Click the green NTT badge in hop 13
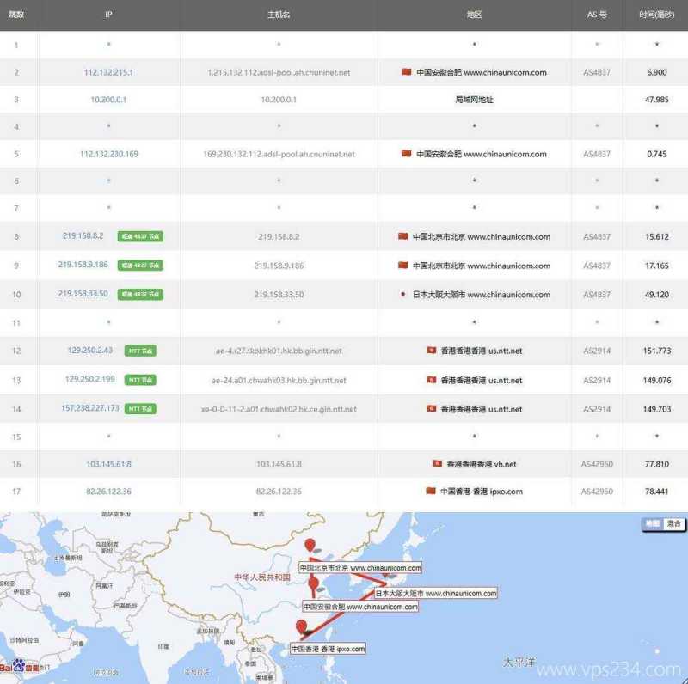Screen dimensions: 688x684 [x=141, y=379]
